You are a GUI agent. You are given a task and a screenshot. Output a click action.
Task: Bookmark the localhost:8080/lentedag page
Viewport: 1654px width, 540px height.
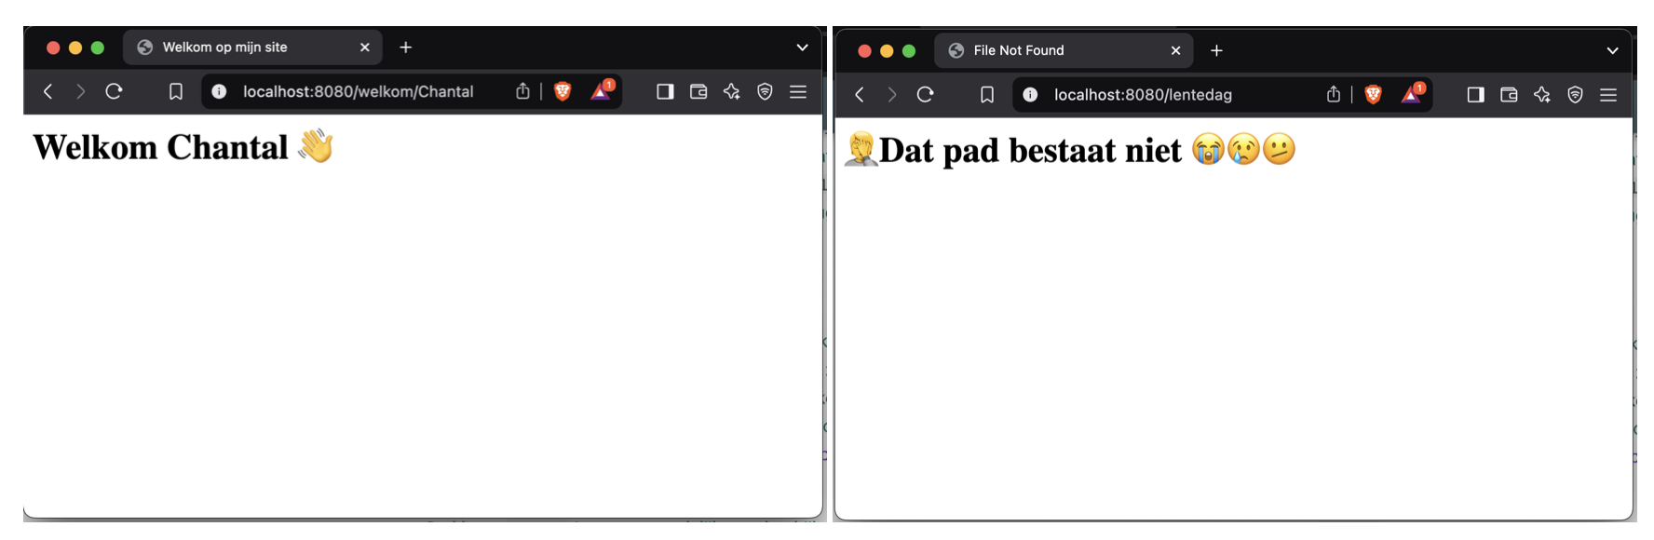pos(987,94)
